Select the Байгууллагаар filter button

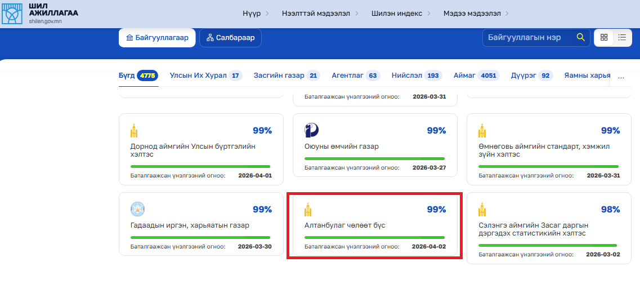pyautogui.click(x=157, y=38)
